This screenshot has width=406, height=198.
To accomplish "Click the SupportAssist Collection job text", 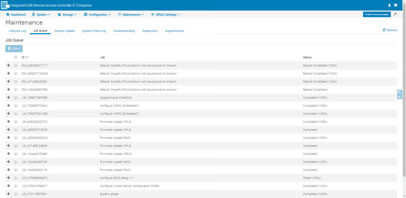I will [x=116, y=98].
